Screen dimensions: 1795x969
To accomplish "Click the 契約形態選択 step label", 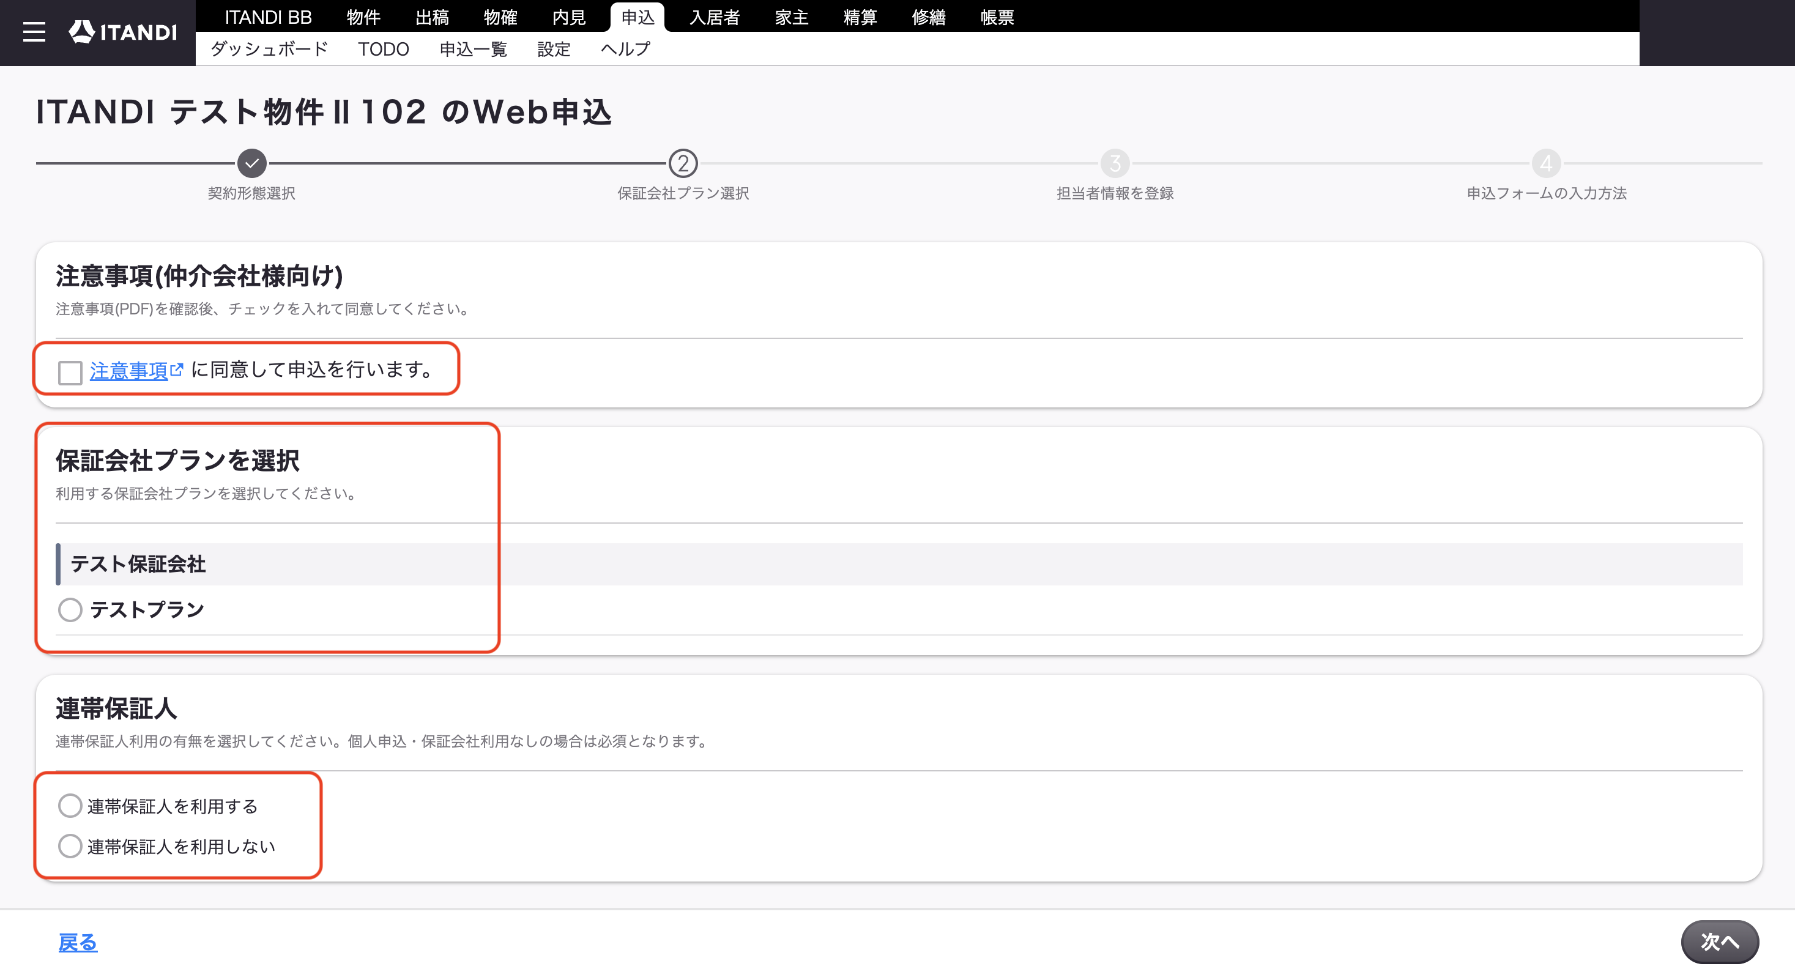I will 251,193.
